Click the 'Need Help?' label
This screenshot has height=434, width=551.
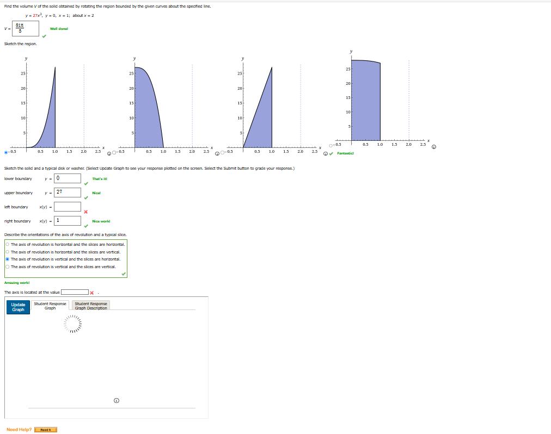(x=19, y=430)
